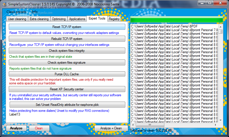Click 'If you uninstalled your security software' description

coord(65,97)
